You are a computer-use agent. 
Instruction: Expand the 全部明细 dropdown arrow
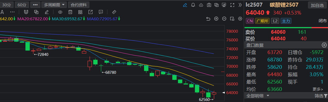pos(268,96)
